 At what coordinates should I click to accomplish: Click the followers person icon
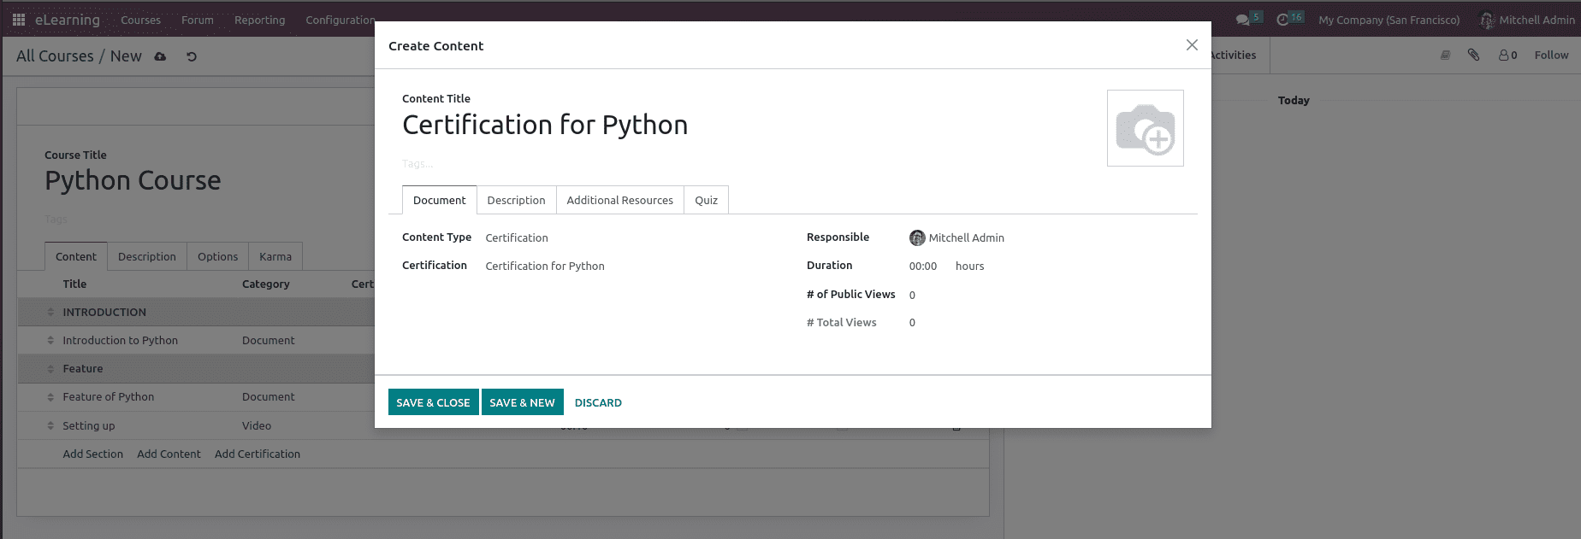pos(1504,55)
